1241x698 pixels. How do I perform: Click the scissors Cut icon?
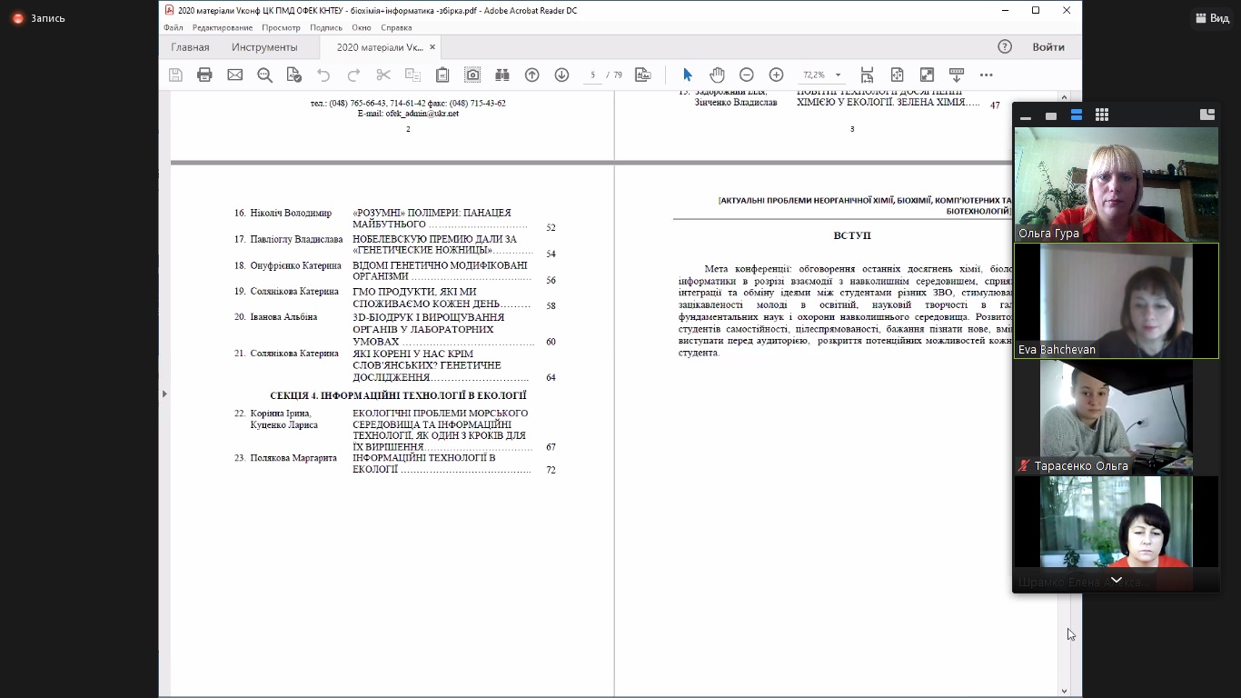383,75
